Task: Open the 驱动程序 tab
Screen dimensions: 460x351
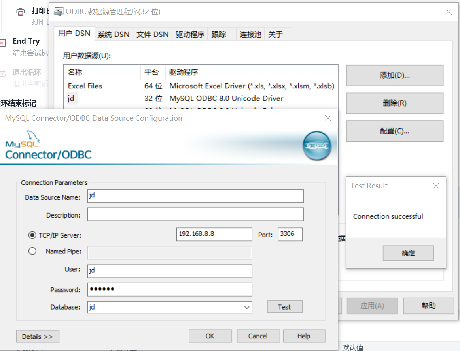Action: [190, 34]
